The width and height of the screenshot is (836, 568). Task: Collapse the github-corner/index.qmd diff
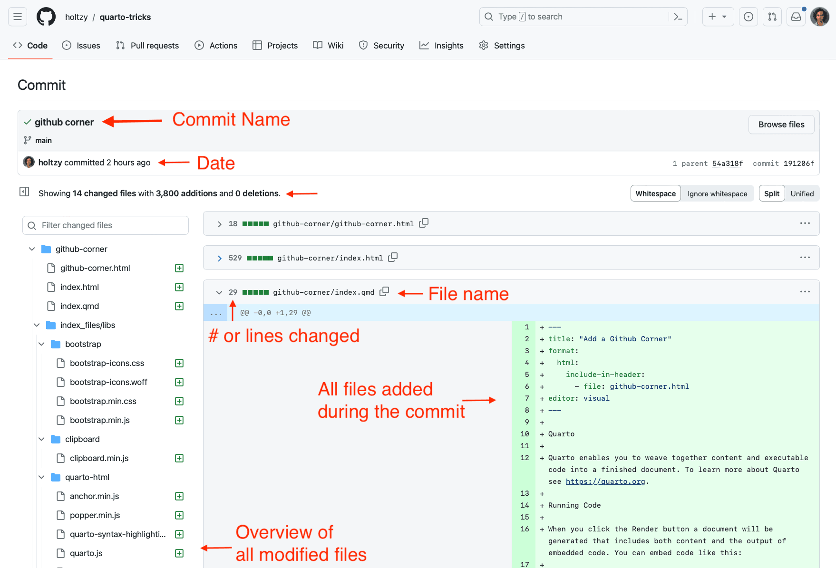[219, 292]
